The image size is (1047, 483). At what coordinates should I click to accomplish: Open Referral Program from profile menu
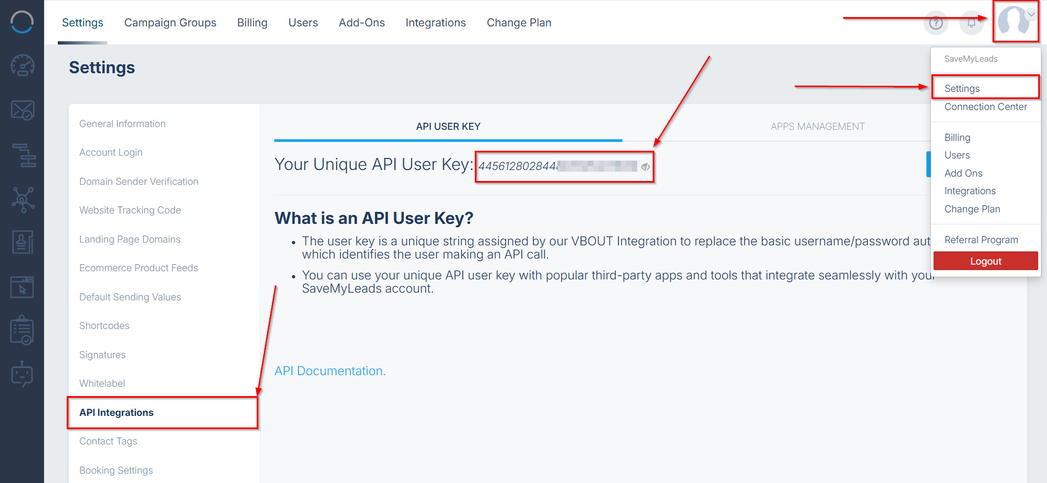click(x=981, y=240)
